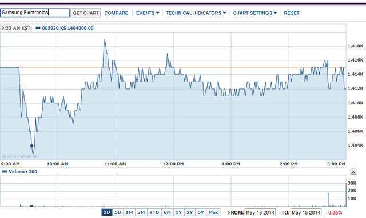The image size is (366, 218).
Task: Click the TO date field
Action: click(306, 213)
